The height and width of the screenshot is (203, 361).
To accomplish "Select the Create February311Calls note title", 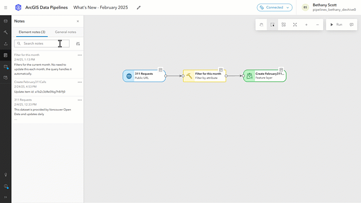I will [30, 82].
